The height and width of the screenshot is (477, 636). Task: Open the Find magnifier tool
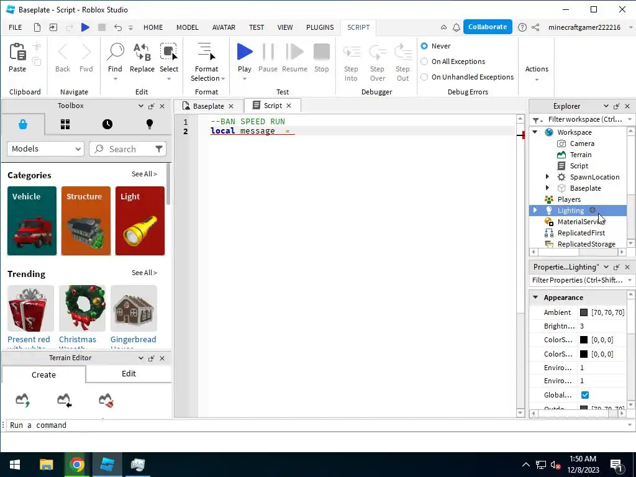[x=115, y=52]
